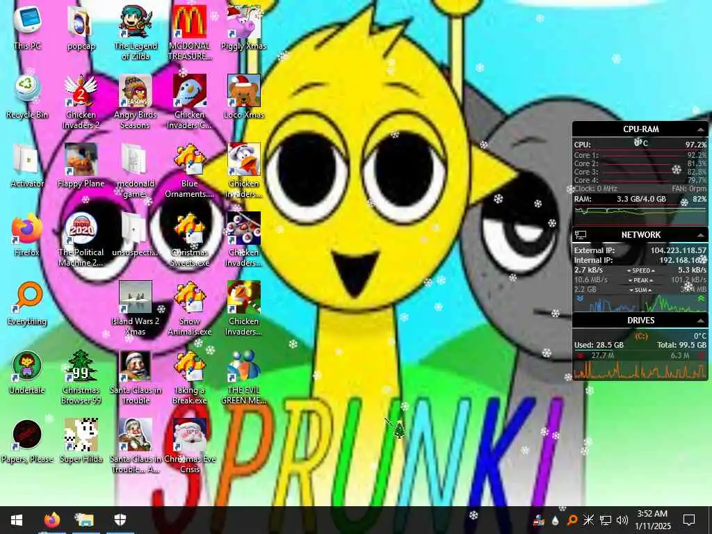
Task: Select the Santa Claus in Trouble shortcut above Trouble... A...
Action: pyautogui.click(x=136, y=378)
